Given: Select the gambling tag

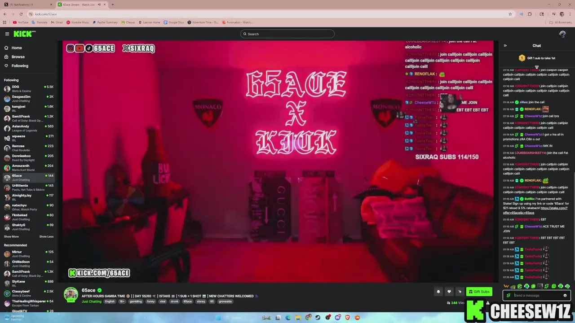Looking at the screenshot, I should (x=136, y=301).
